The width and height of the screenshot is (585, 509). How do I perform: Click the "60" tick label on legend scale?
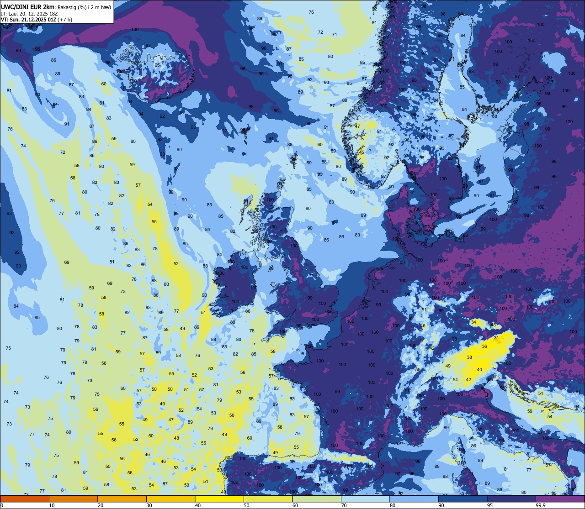point(295,505)
